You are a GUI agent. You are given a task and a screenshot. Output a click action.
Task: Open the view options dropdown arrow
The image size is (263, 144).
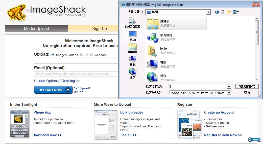click(238, 12)
